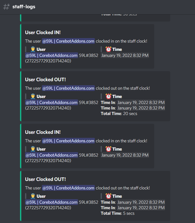Click the locked channel hash icon
195x223 pixels.
pyautogui.click(x=6, y=7)
